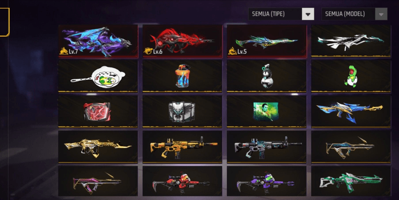Choose the golden ornate AK skin

tap(98, 147)
